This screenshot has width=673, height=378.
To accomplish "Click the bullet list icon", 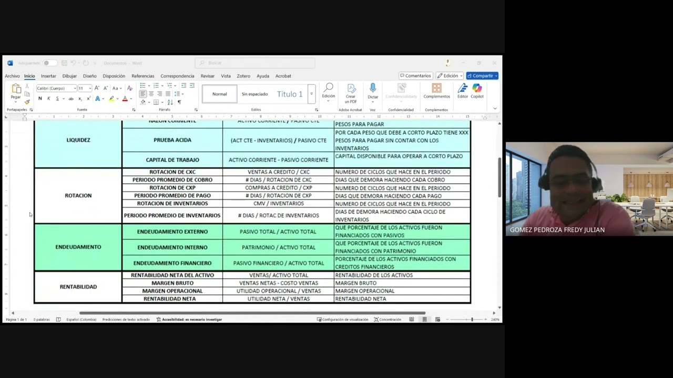I will [x=143, y=86].
